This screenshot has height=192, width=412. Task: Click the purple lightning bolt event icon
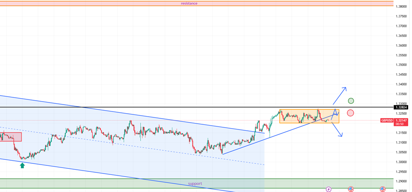click(x=329, y=189)
